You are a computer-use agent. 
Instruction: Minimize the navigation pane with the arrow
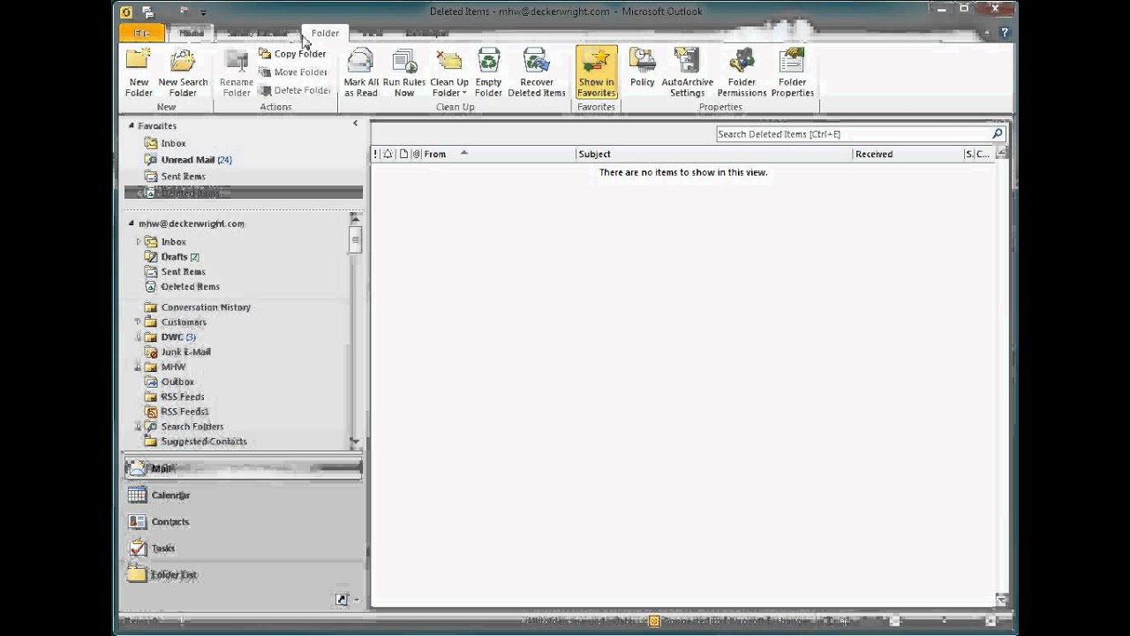[x=356, y=124]
